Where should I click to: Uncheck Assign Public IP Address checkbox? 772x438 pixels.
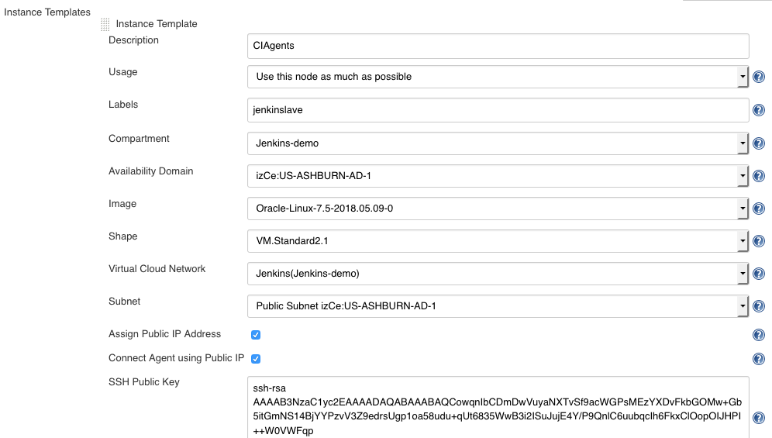point(256,335)
